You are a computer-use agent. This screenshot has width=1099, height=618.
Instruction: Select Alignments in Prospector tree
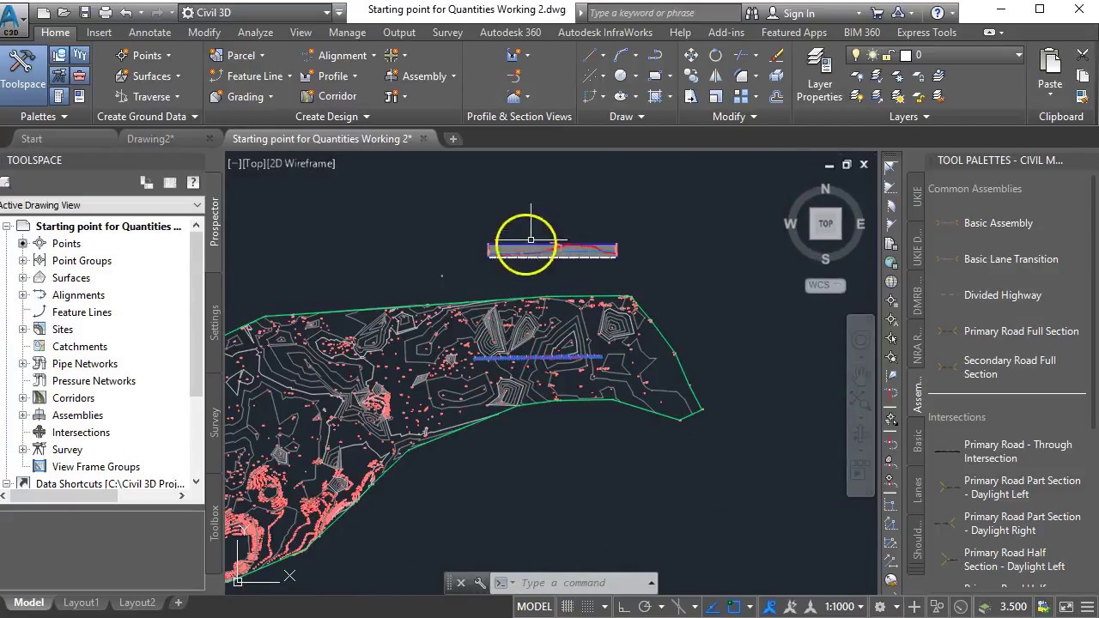[78, 295]
